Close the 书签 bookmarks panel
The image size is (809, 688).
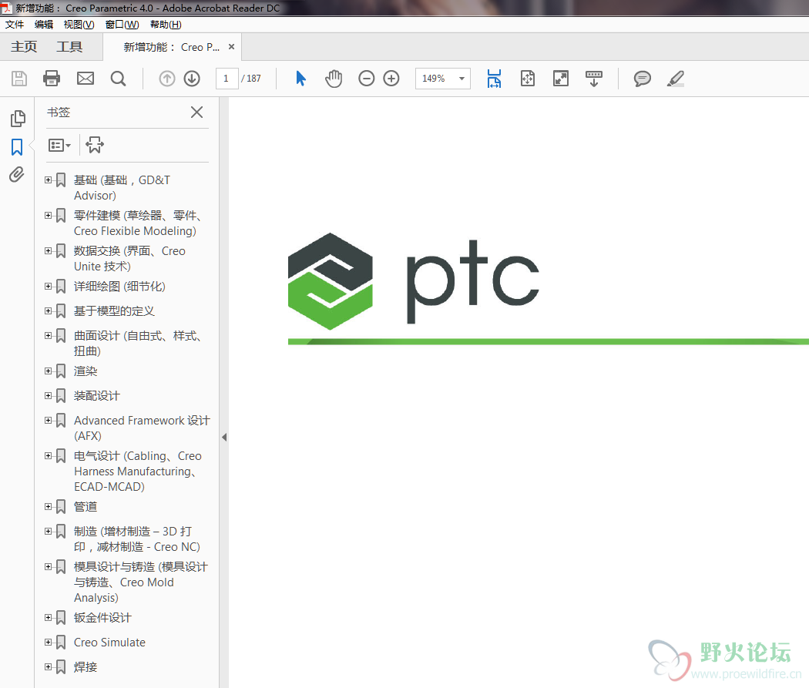[x=196, y=112]
